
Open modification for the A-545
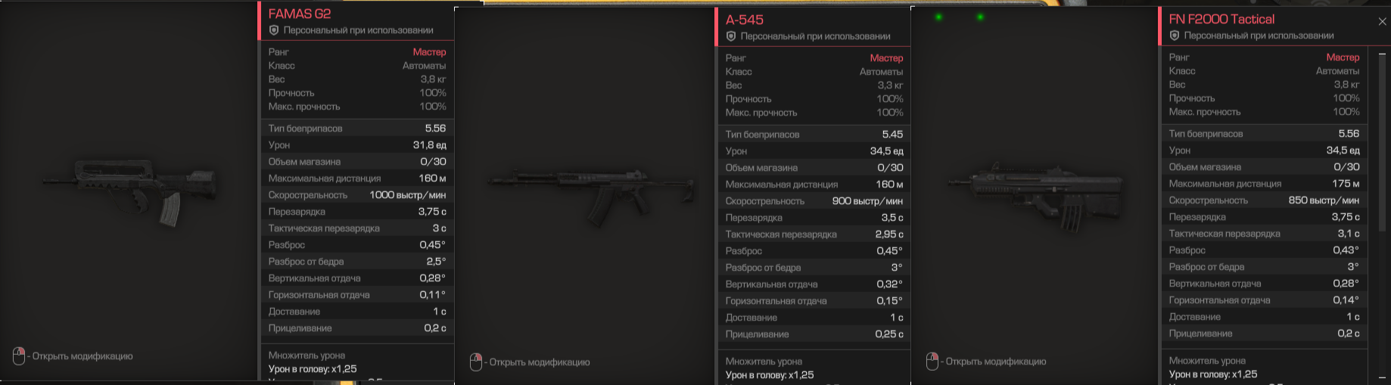click(540, 362)
